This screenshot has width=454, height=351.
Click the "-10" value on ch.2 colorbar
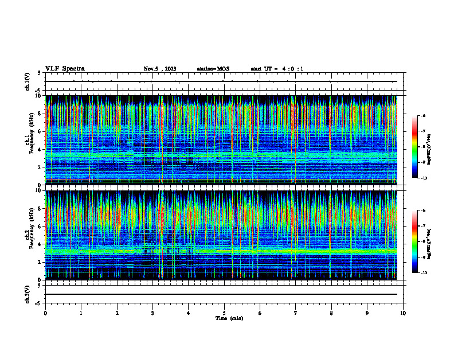[x=424, y=273]
